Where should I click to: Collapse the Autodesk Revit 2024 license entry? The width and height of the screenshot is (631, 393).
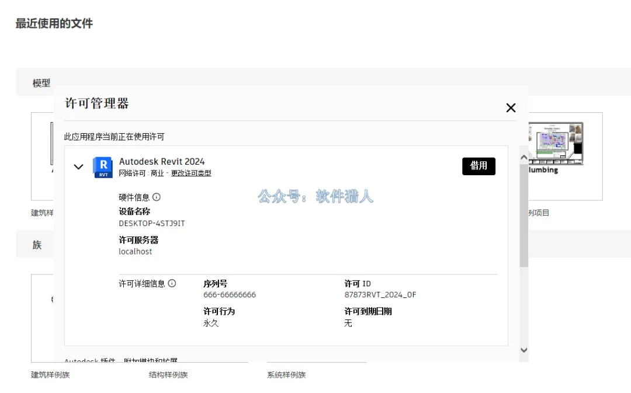[78, 166]
